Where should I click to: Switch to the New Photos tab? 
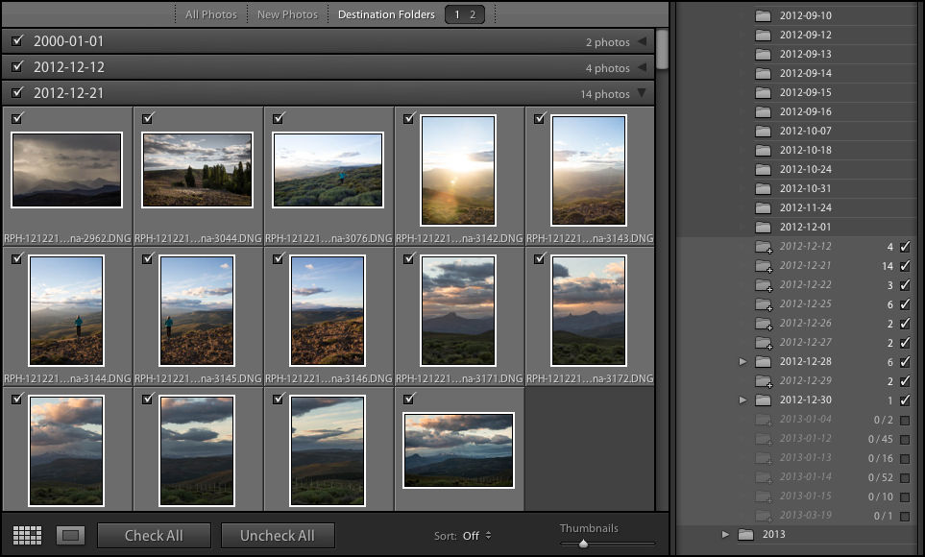pyautogui.click(x=287, y=14)
